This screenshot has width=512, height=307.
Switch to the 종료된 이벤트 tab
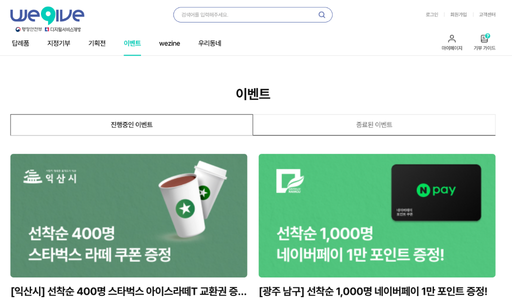(374, 125)
